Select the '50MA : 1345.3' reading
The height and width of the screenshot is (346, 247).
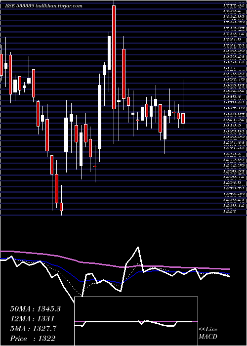click(x=35, y=309)
